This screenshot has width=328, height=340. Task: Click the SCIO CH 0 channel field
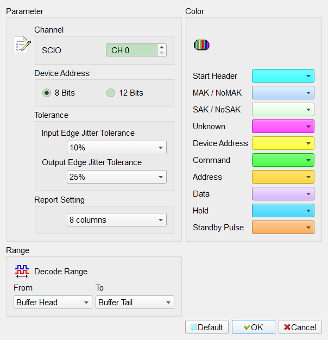pos(131,50)
